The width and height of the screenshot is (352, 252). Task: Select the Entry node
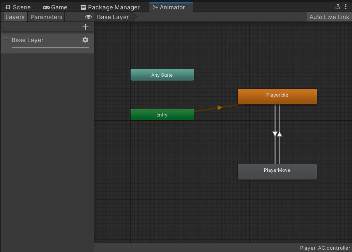162,115
